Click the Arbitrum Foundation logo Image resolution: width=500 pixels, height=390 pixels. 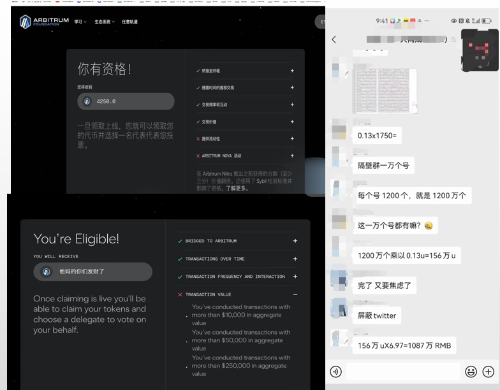(x=44, y=22)
